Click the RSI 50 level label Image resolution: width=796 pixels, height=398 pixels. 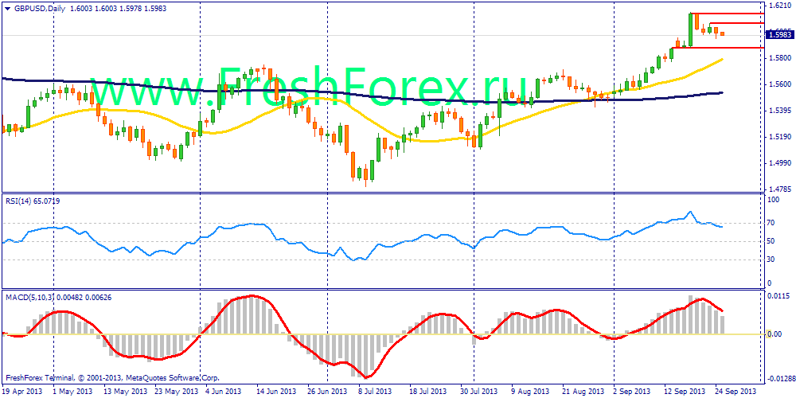[772, 241]
